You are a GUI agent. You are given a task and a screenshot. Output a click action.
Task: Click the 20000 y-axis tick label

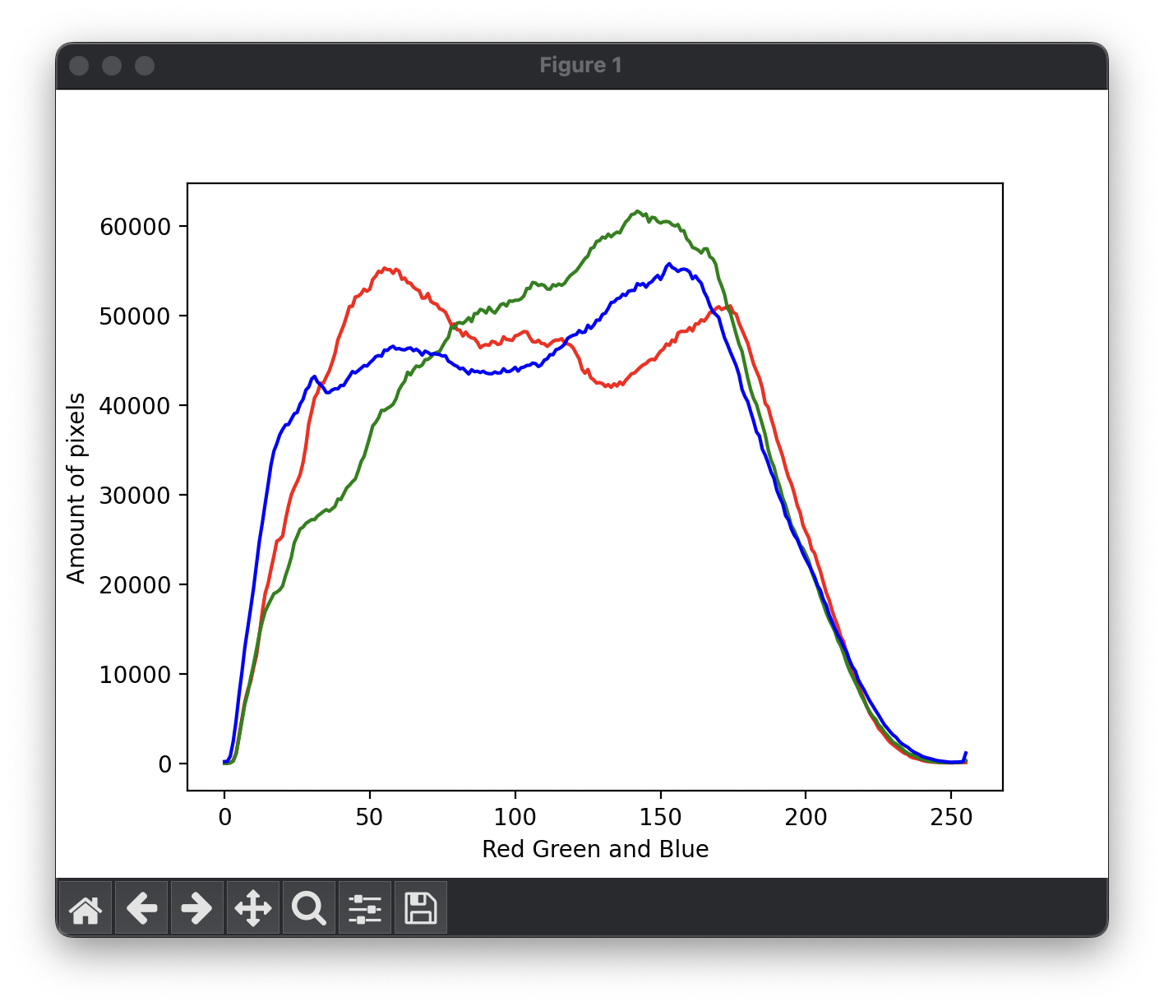[136, 585]
